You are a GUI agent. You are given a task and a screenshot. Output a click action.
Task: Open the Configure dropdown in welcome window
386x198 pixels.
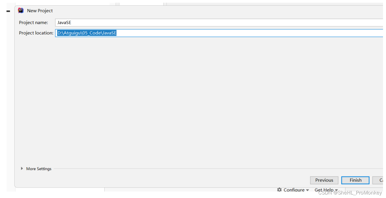[293, 190]
